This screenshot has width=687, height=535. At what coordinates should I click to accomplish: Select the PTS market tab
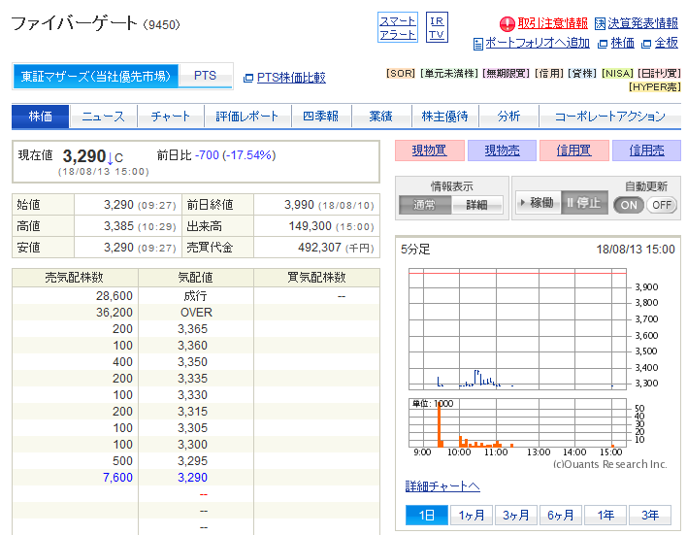point(205,76)
